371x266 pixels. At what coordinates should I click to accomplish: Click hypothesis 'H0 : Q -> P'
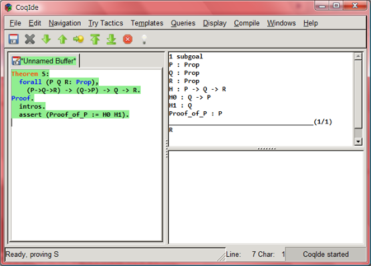coord(190,97)
